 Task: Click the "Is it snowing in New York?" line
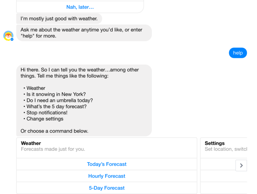[x=56, y=94]
